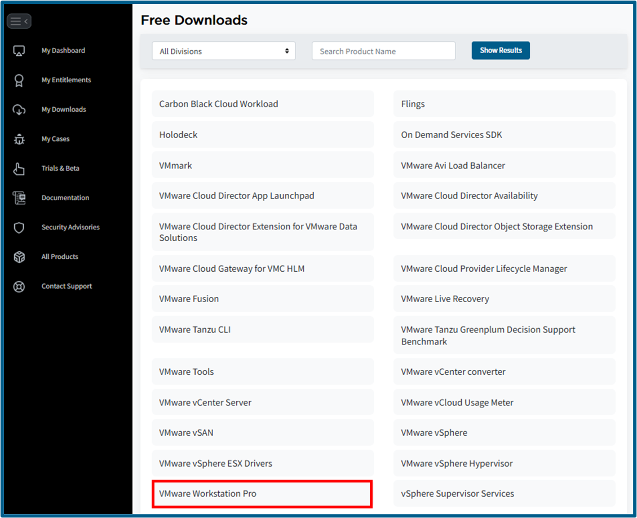The image size is (637, 518).
Task: Open VMware Tools downloads
Action: click(x=263, y=372)
